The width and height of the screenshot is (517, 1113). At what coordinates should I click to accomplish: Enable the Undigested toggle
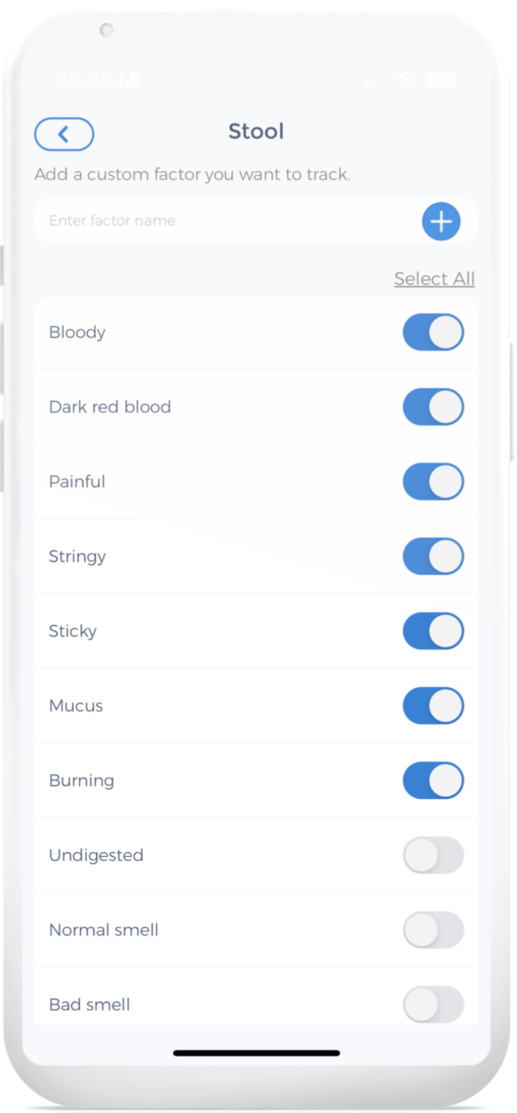433,855
